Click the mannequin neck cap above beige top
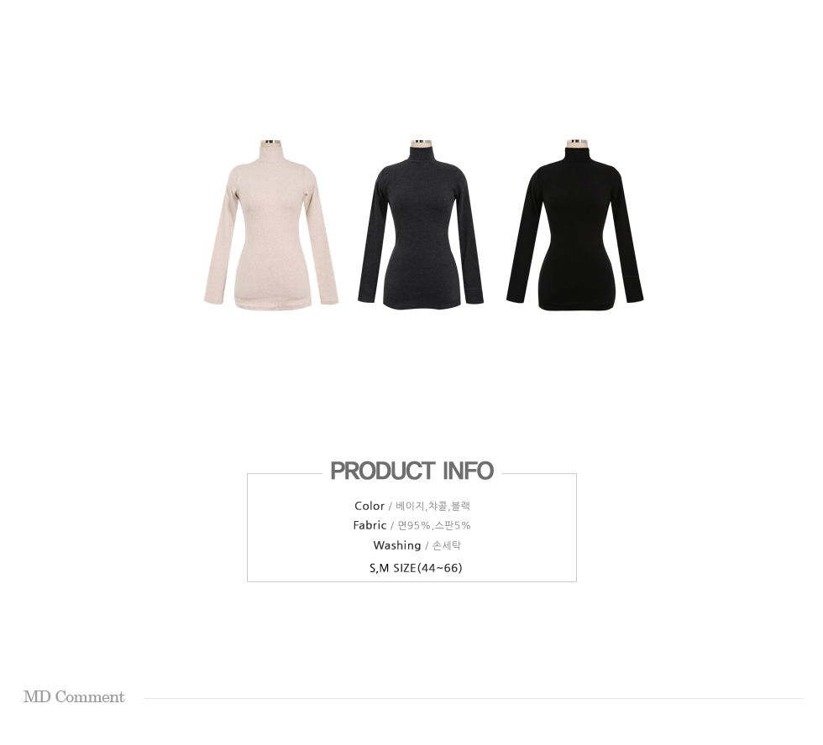 point(271,142)
